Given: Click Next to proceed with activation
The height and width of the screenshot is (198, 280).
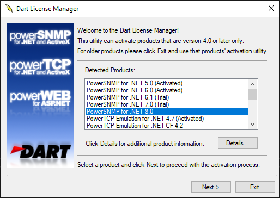Looking at the screenshot, I should [x=211, y=187].
